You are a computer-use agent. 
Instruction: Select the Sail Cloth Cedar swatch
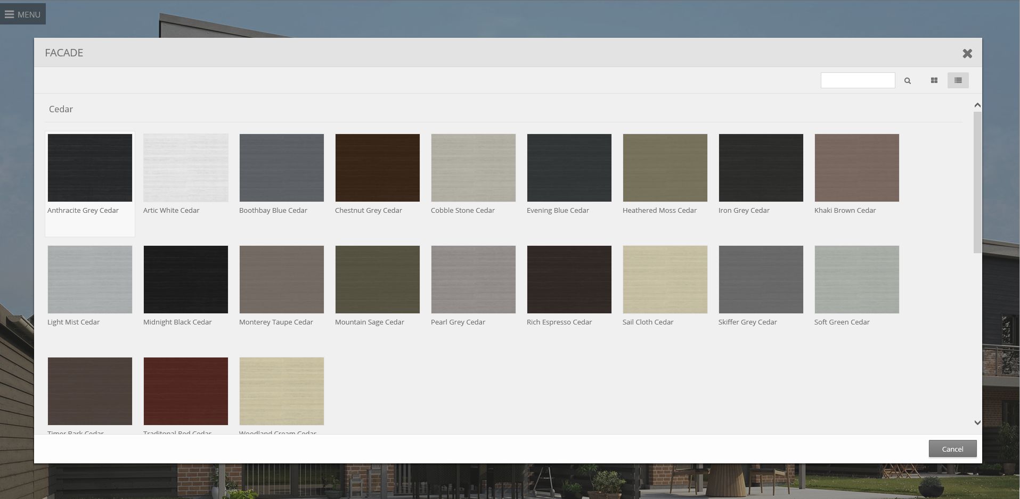coord(665,280)
